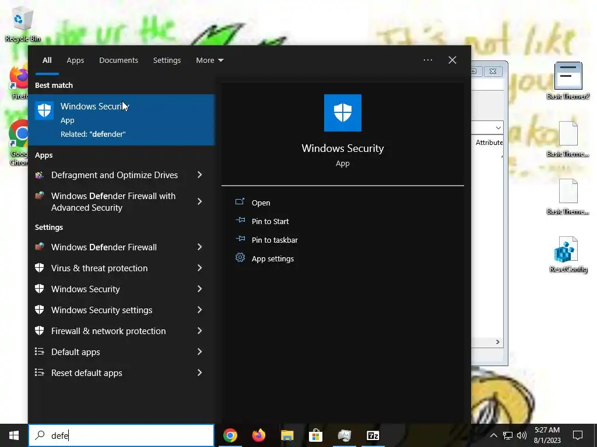Click Pin to taskbar text
Screen dimensions: 597x447
pos(275,240)
